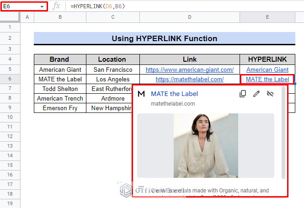Click the link preview popup scrollbar

click(283, 133)
